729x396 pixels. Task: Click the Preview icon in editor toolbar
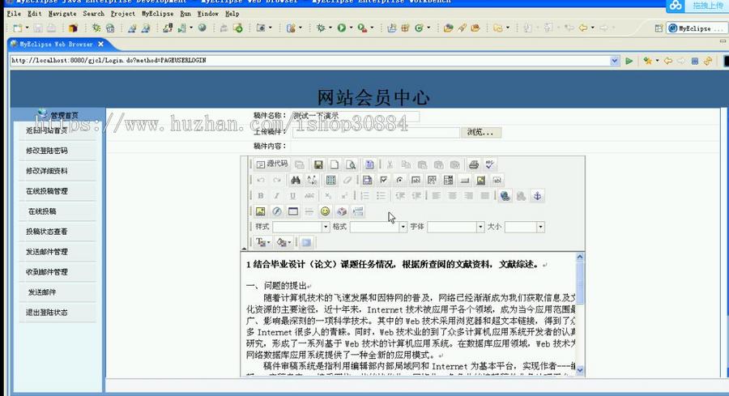coord(351,164)
